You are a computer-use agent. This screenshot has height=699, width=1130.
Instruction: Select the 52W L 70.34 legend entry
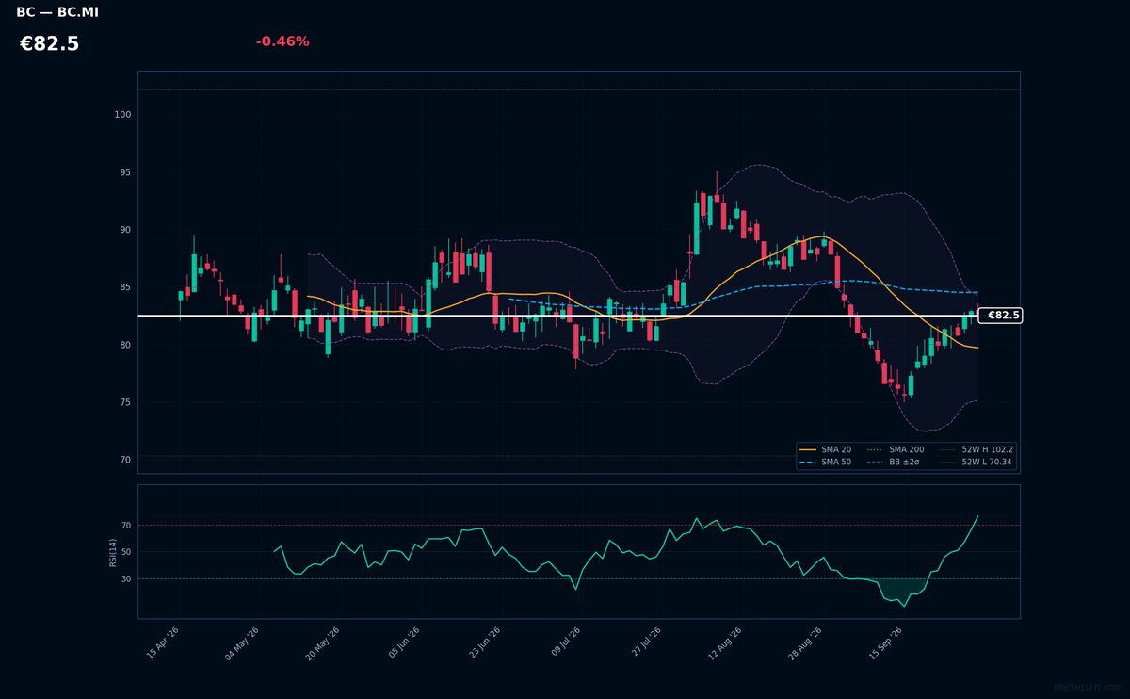pyautogui.click(x=976, y=463)
